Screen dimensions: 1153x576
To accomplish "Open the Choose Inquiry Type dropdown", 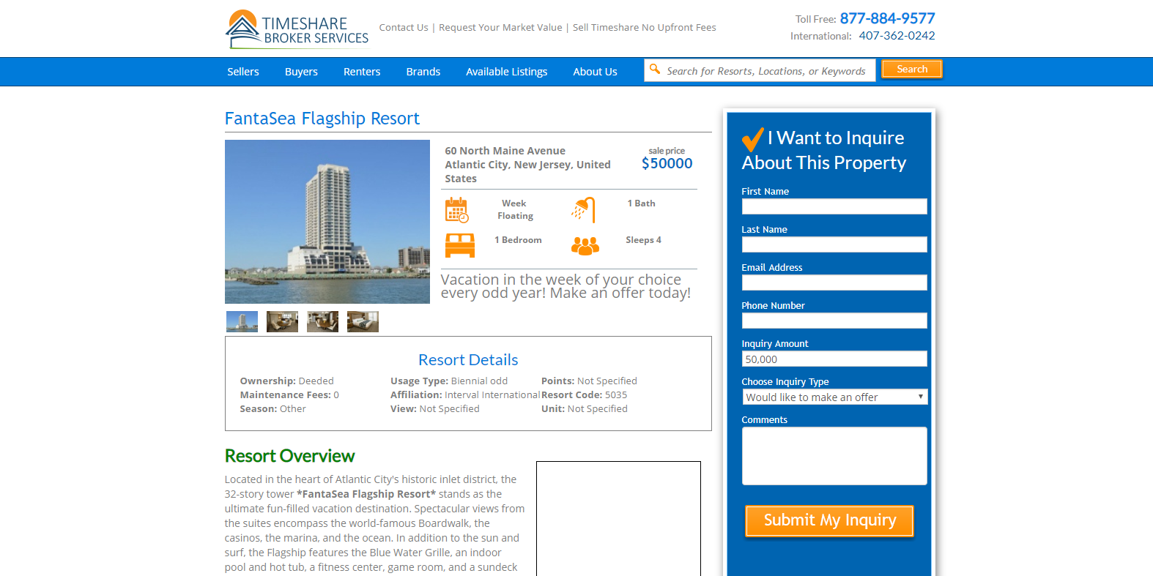I will click(834, 397).
